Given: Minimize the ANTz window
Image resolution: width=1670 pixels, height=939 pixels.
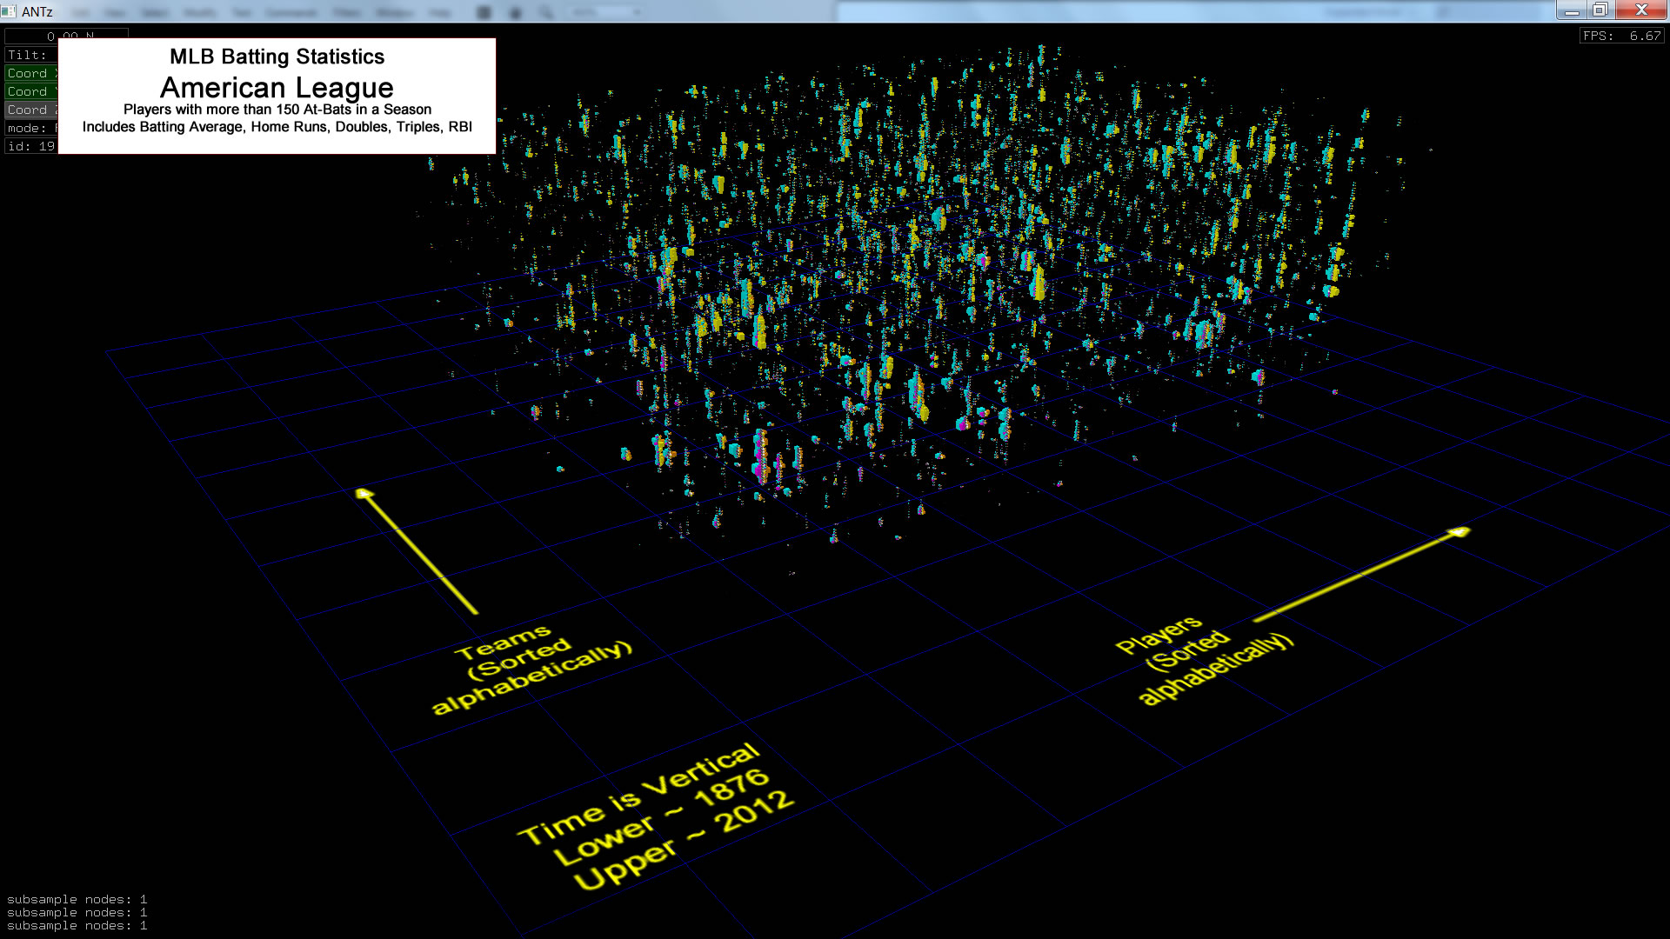Looking at the screenshot, I should 1571,10.
